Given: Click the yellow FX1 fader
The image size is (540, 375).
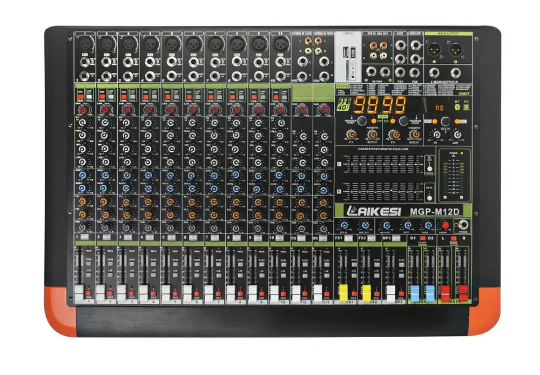Looking at the screenshot, I should coord(343,292).
